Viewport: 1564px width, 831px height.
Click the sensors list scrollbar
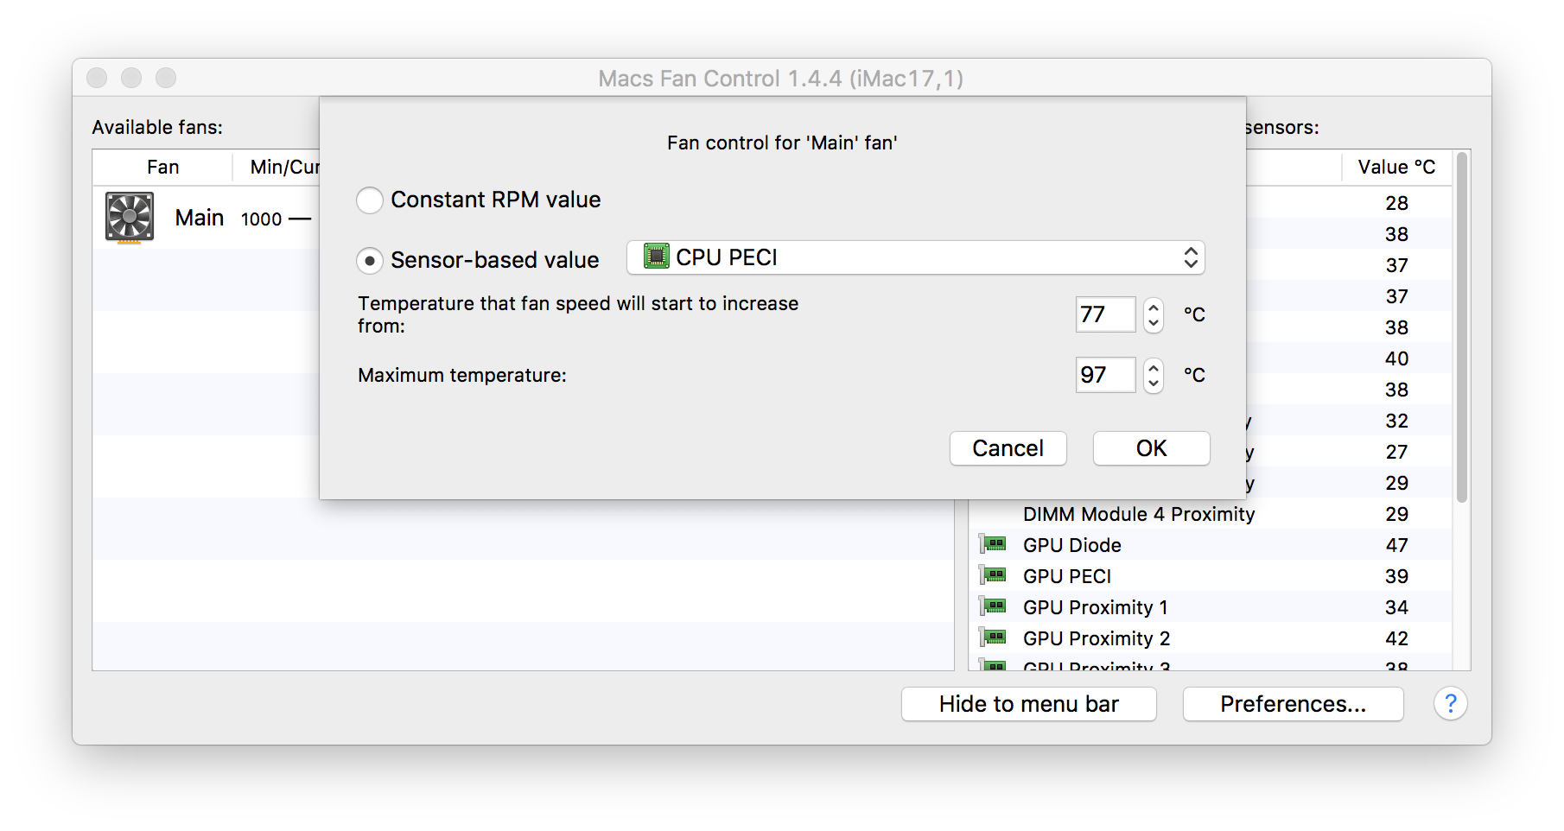[1462, 327]
